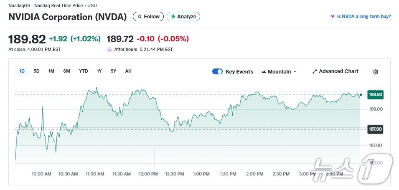Switch chart to YTD range
Screen dimensions: 399x190
coord(84,71)
